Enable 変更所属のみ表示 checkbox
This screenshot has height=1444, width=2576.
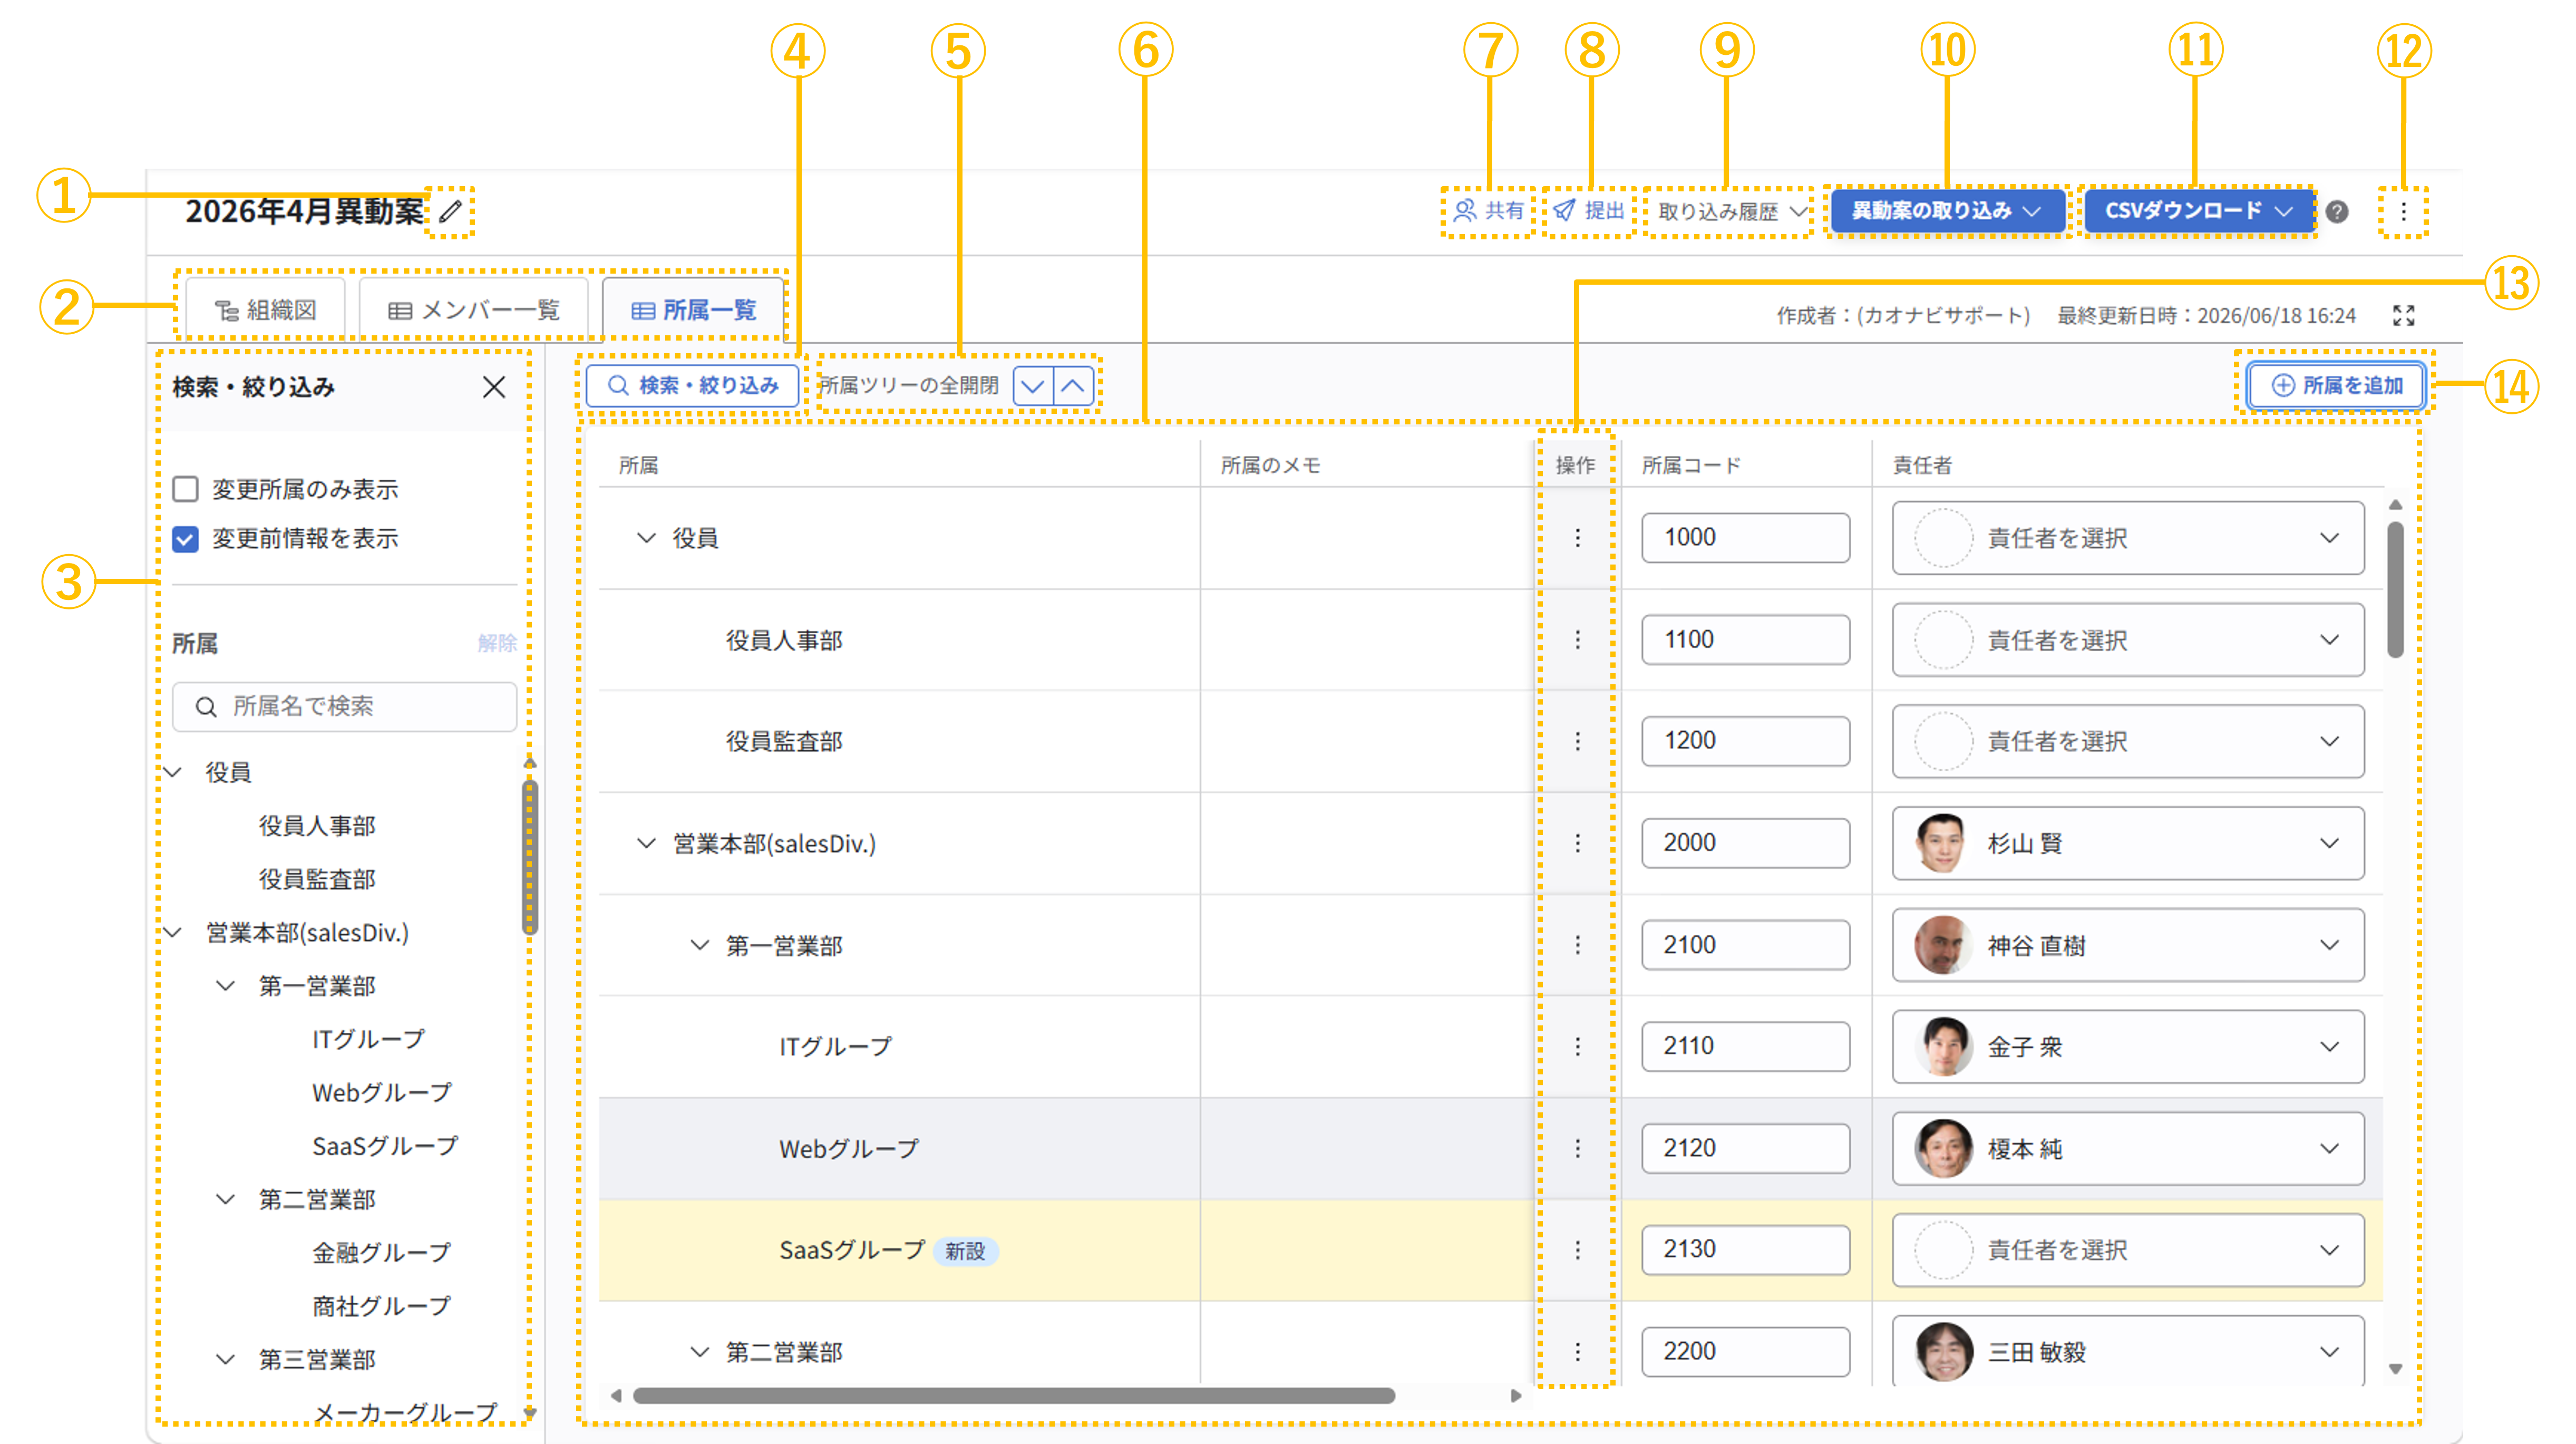coord(185,489)
